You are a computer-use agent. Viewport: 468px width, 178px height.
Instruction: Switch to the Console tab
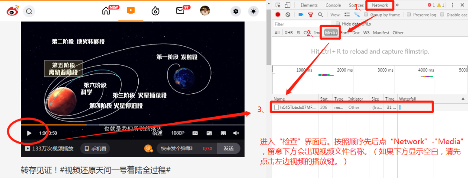tap(333, 5)
